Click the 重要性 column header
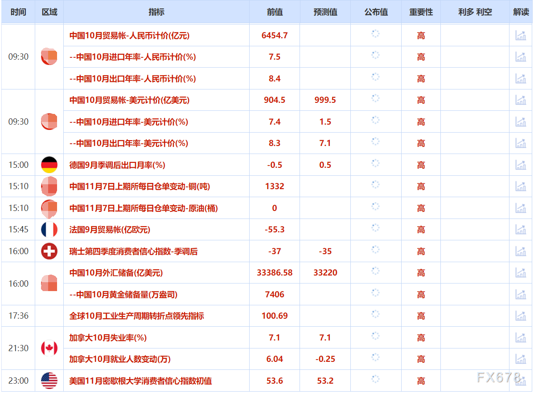This screenshot has height=393, width=534. (x=420, y=12)
